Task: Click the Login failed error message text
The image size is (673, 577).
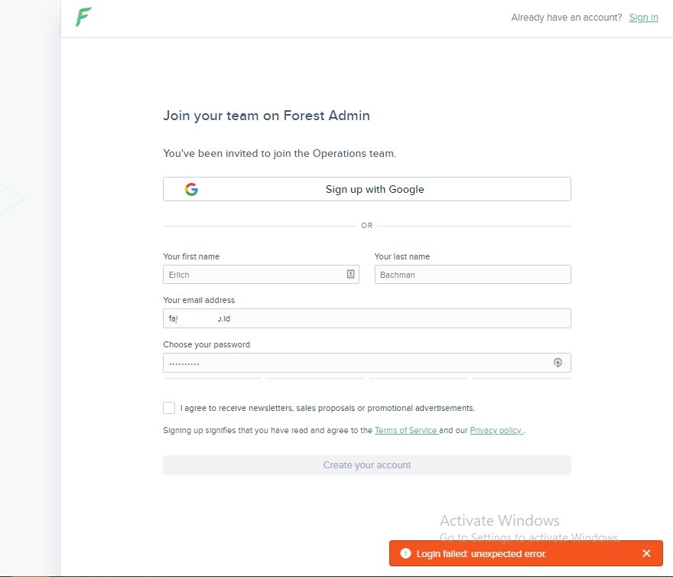Action: tap(482, 553)
